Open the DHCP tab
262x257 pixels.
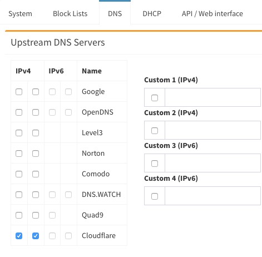point(152,14)
